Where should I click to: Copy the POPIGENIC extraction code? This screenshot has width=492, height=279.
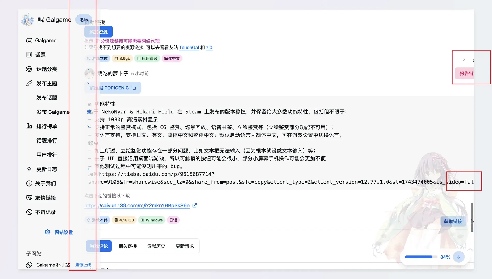pos(134,88)
